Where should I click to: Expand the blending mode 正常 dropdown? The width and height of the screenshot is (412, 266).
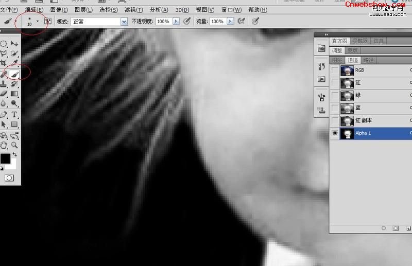click(124, 22)
